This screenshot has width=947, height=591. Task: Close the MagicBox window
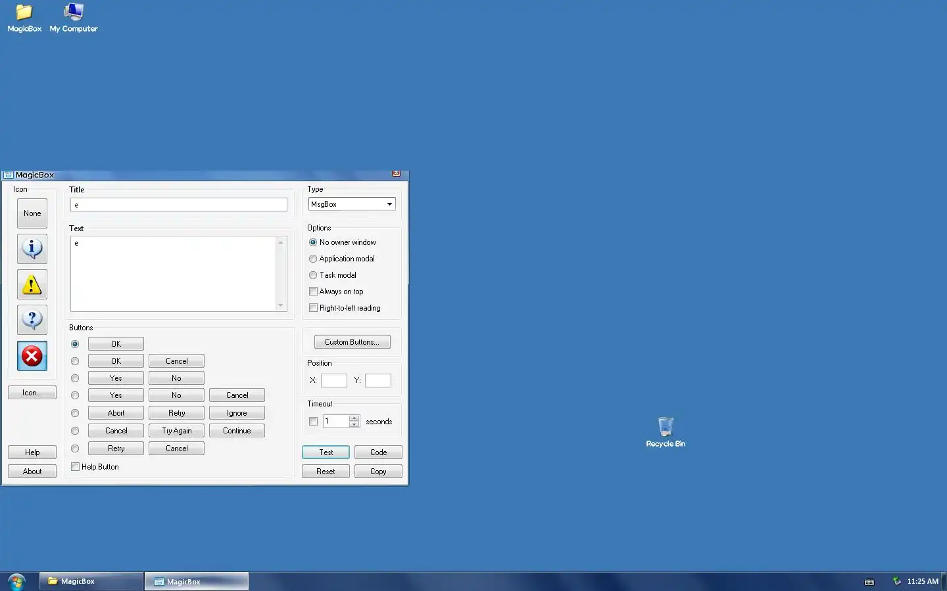click(396, 173)
